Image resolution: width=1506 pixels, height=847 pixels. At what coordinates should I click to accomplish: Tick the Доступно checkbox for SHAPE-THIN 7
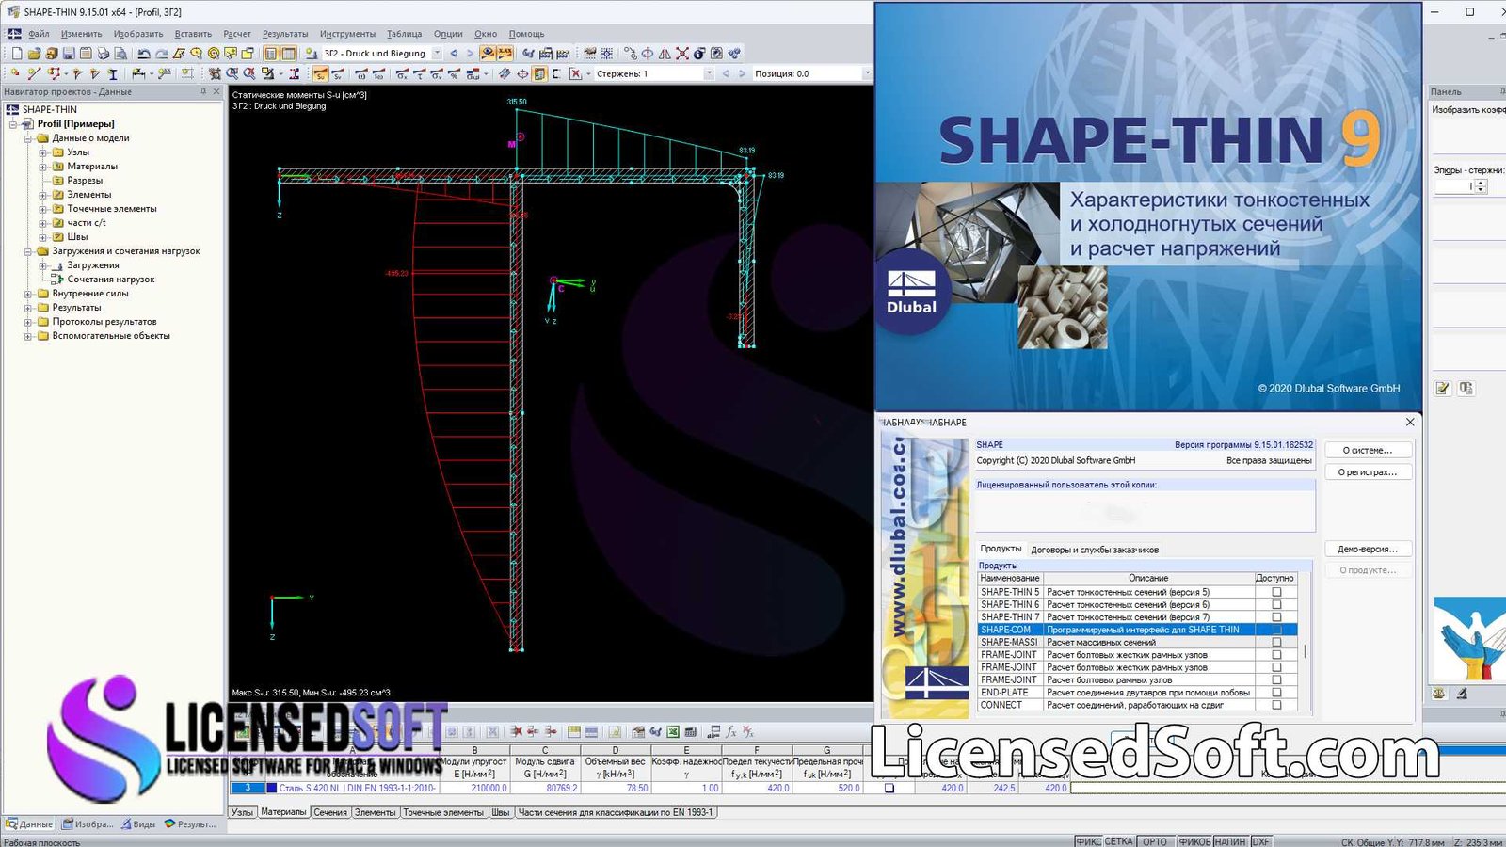point(1276,616)
